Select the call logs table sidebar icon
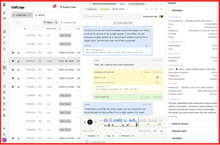Viewport: 220px width, 145px height. click(4, 67)
